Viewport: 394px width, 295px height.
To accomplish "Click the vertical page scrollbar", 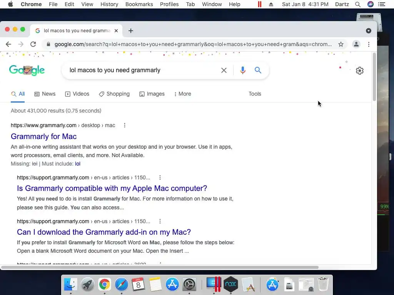I will pos(374,77).
